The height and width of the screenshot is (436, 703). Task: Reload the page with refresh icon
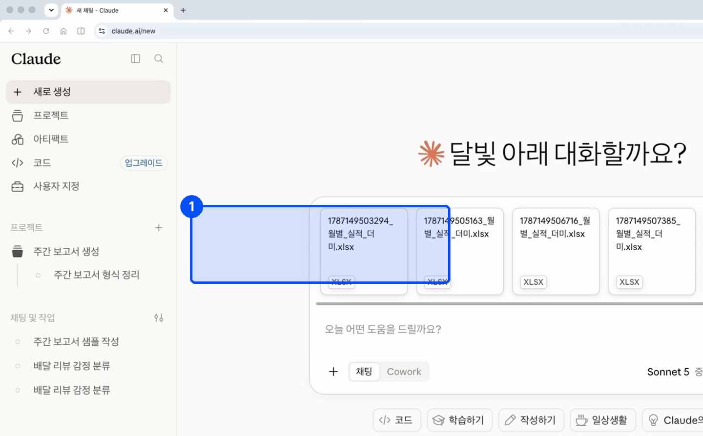pyautogui.click(x=46, y=31)
